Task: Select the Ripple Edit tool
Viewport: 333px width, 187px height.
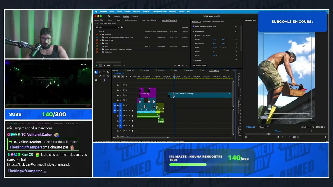Action: (104, 72)
